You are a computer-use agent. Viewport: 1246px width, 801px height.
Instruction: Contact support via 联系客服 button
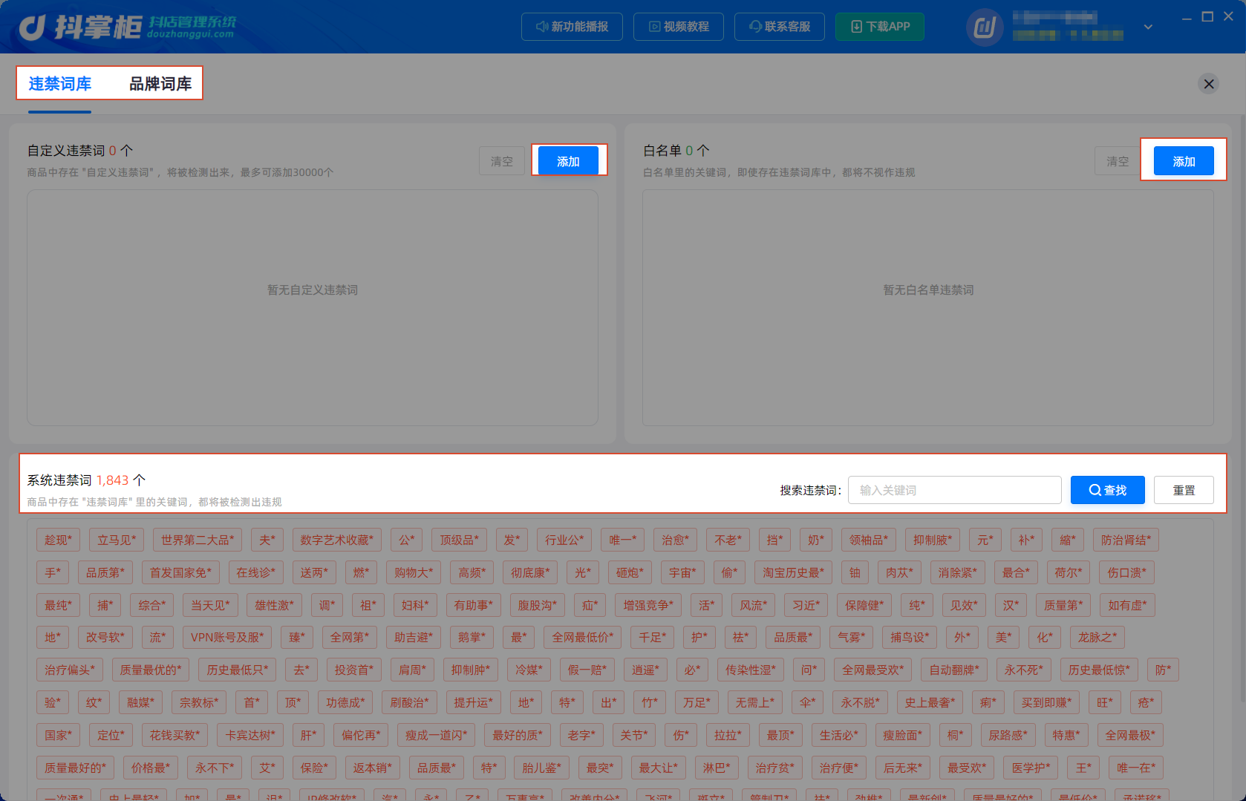coord(779,27)
